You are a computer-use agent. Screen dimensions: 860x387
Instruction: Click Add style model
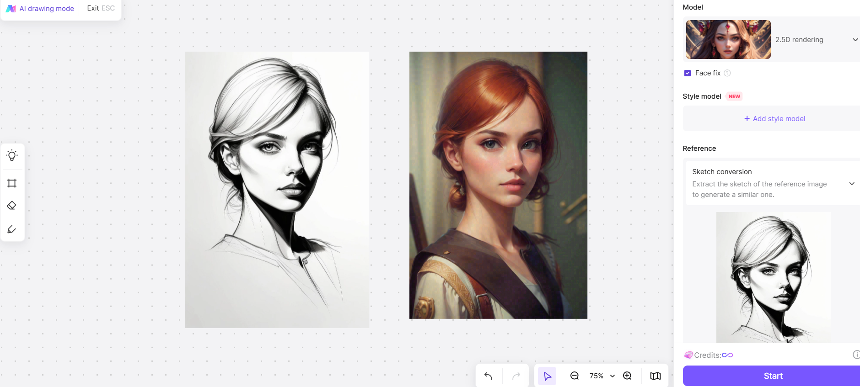[774, 119]
